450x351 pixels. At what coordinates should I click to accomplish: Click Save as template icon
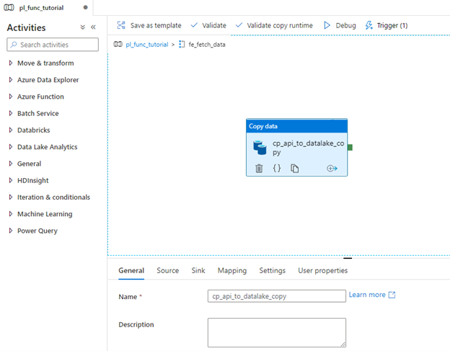(121, 25)
